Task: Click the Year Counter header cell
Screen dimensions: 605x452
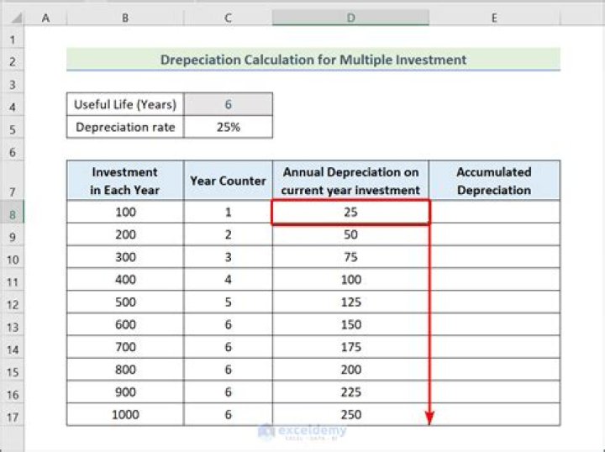Action: [x=228, y=181]
